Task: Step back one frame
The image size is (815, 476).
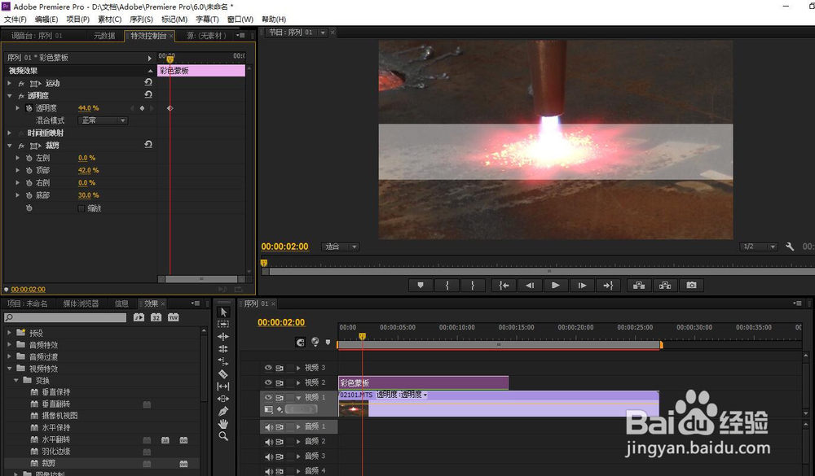Action: (x=530, y=285)
